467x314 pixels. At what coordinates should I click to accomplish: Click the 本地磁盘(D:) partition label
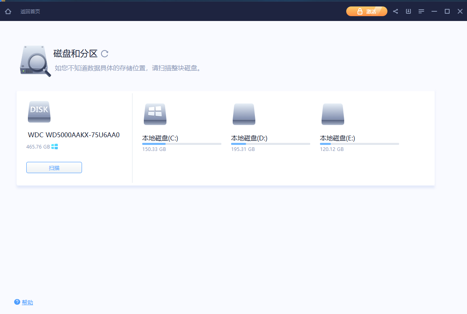pyautogui.click(x=249, y=138)
